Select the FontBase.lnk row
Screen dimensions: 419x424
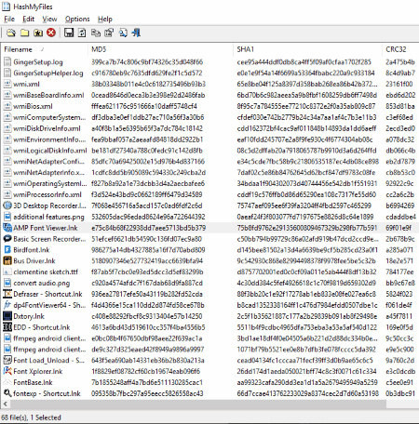point(209,382)
